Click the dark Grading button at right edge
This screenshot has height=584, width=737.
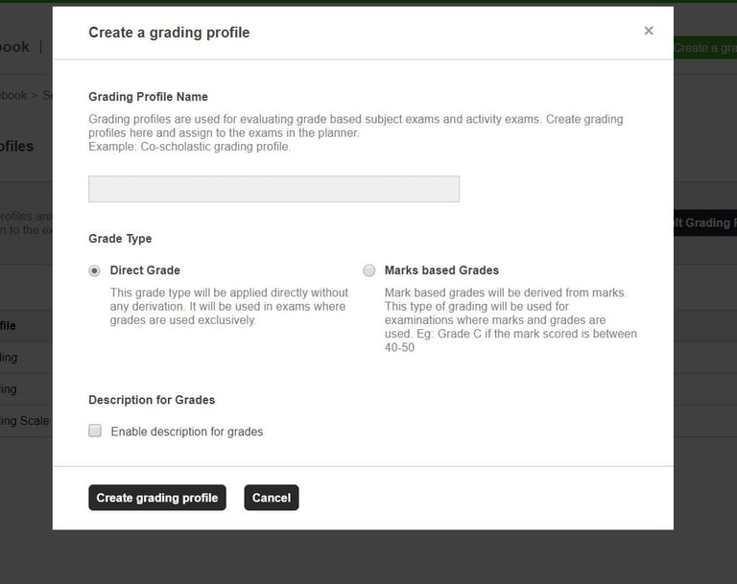[704, 222]
